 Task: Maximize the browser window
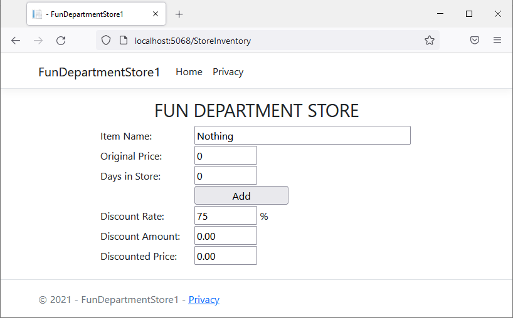click(469, 14)
